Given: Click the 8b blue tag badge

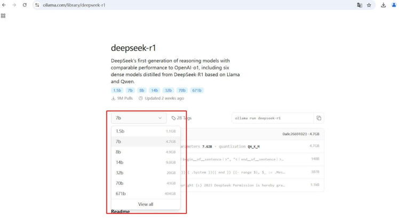Looking at the screenshot, I should 142,91.
